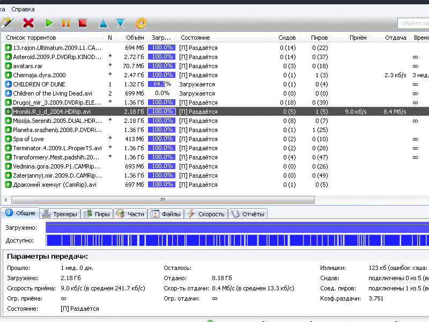
Task: Click the status icon of Vedmina.gora torrent
Action: coord(8,166)
